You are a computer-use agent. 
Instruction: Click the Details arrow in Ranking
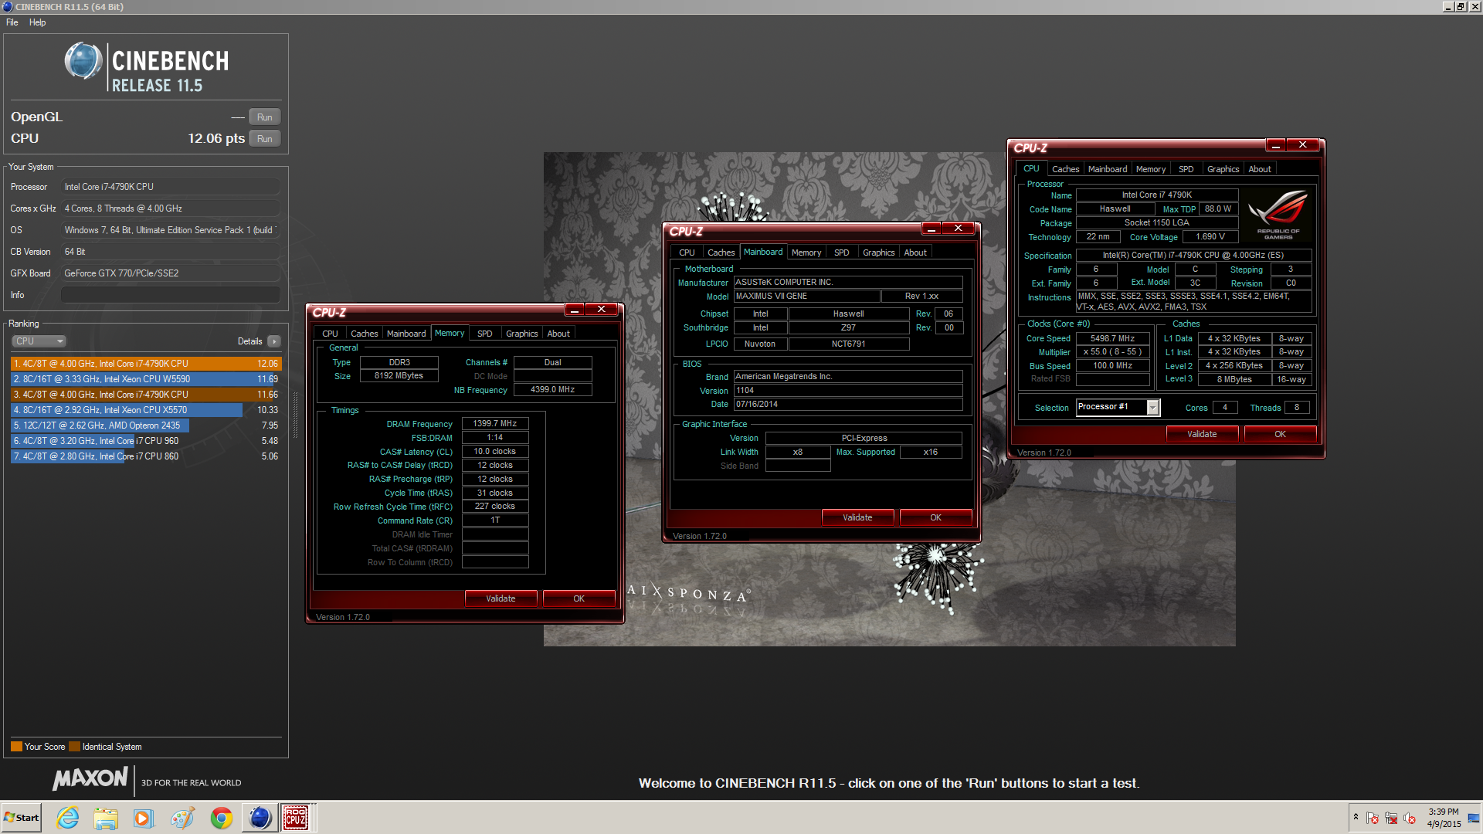pos(274,341)
